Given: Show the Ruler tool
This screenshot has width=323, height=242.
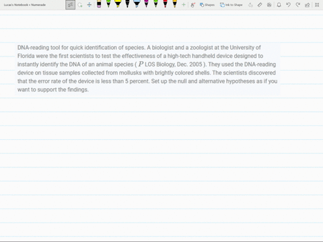Looking at the screenshot, I should click(260, 5).
